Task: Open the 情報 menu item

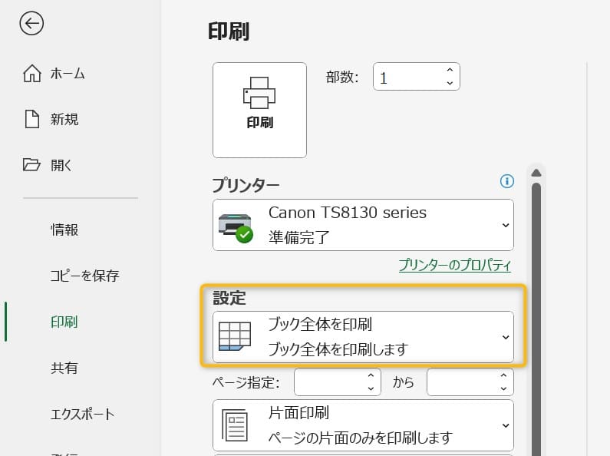Action: (x=64, y=230)
